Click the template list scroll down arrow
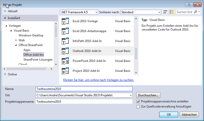The image size is (204, 121). [136, 73]
